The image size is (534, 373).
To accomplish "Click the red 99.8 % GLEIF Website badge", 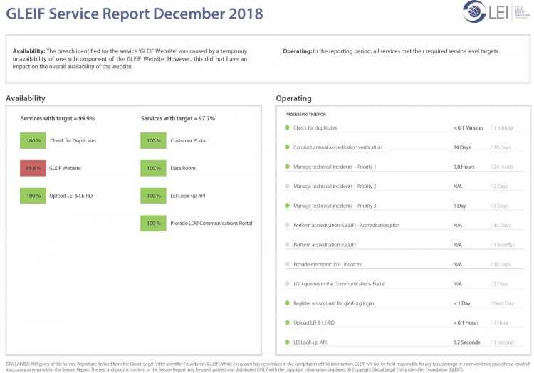I will 33,168.
